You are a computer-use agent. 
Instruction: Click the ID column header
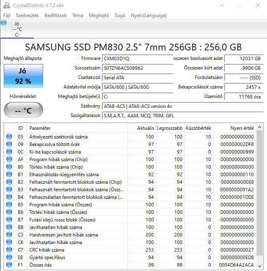20,128
